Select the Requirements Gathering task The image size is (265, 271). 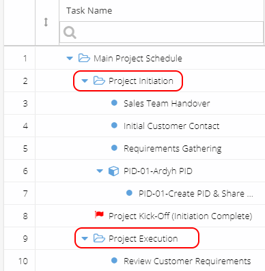coord(173,149)
